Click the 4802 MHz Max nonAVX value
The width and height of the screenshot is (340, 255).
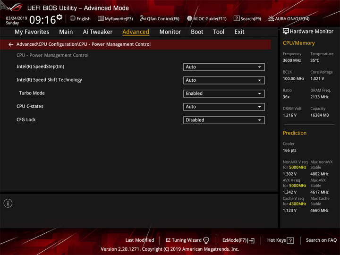click(x=319, y=174)
